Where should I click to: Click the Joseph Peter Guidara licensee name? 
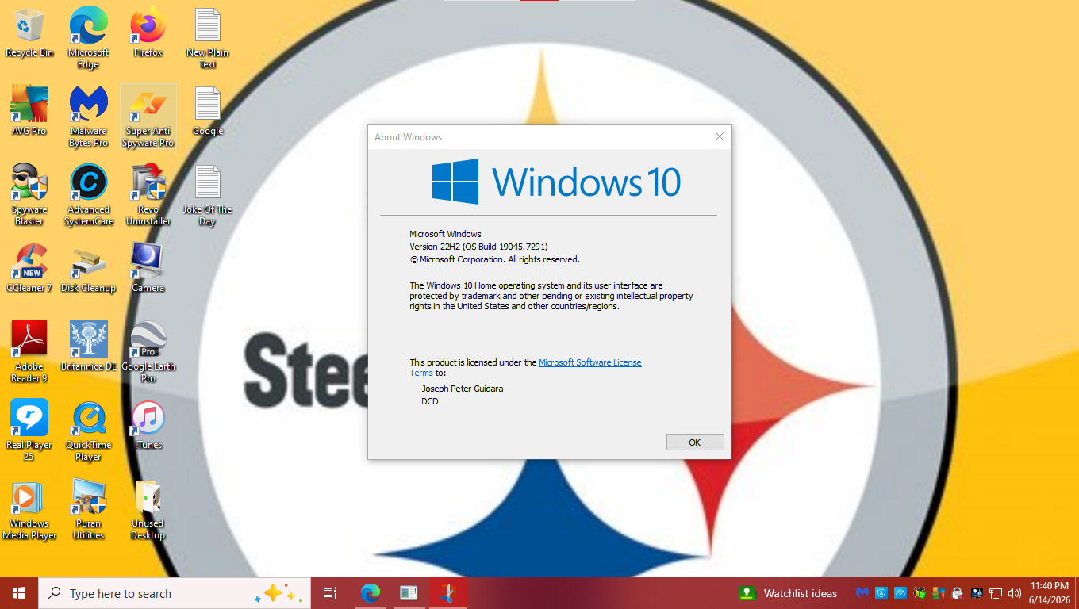(462, 389)
